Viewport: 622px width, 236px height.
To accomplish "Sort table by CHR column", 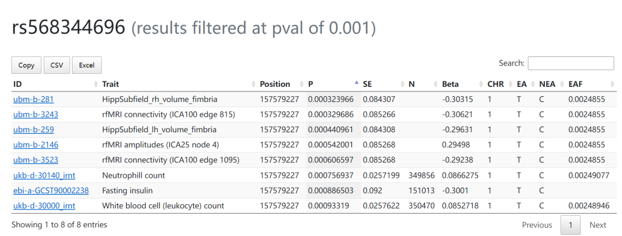I will (x=495, y=84).
